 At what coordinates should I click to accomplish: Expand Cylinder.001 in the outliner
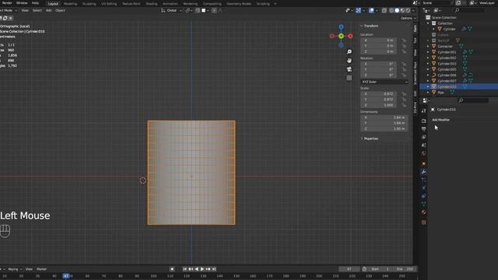tap(428, 52)
